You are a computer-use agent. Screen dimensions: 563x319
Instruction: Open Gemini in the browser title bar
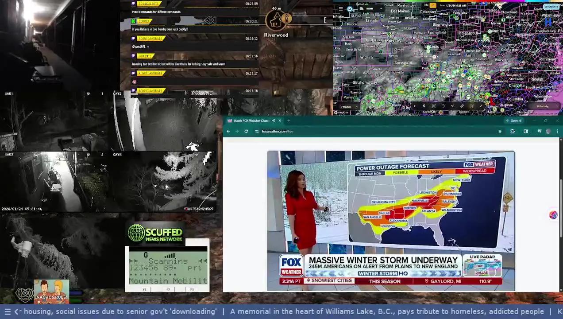point(514,121)
